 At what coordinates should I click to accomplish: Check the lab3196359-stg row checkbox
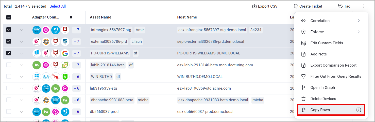[9, 88]
